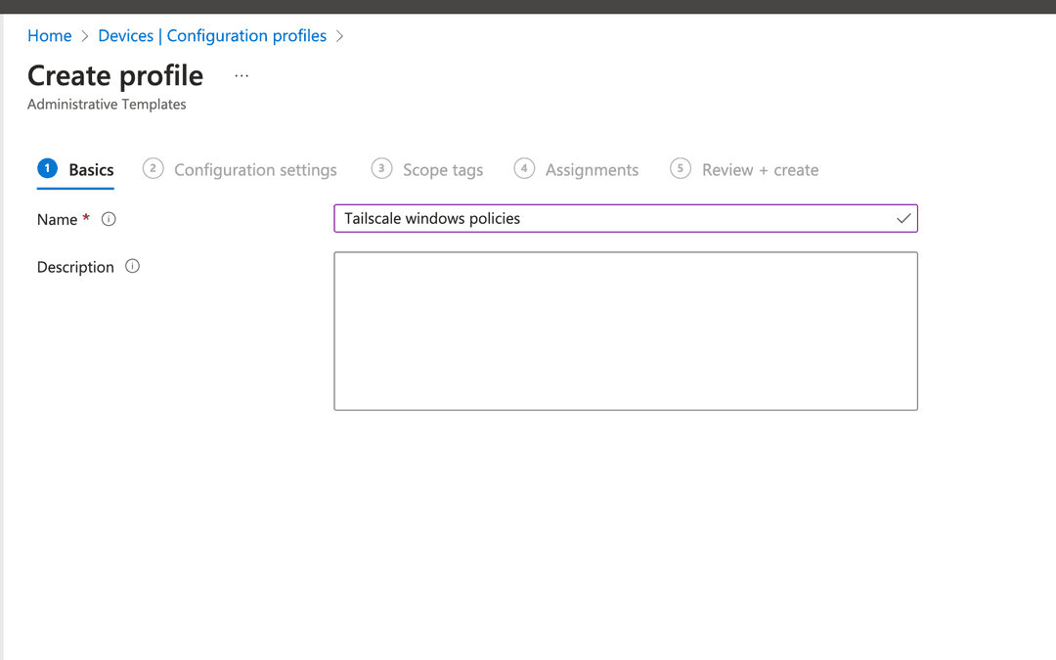The width and height of the screenshot is (1056, 660).
Task: Select the circled step 4 icon
Action: (524, 168)
